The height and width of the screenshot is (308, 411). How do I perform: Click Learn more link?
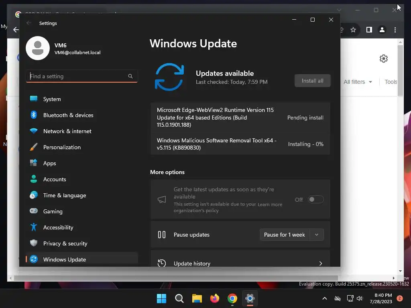click(270, 205)
